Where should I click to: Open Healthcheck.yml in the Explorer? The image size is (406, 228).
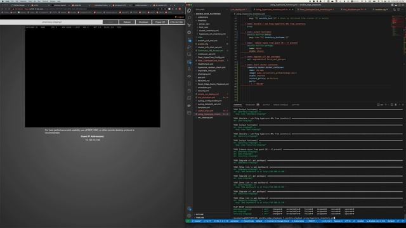(206, 64)
